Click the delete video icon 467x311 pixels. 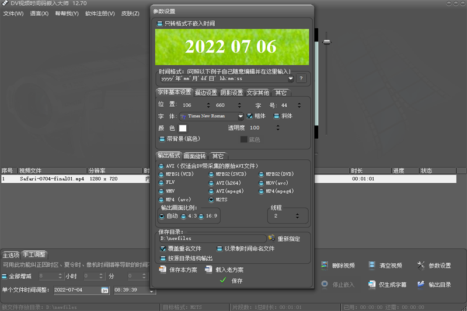[x=325, y=265]
